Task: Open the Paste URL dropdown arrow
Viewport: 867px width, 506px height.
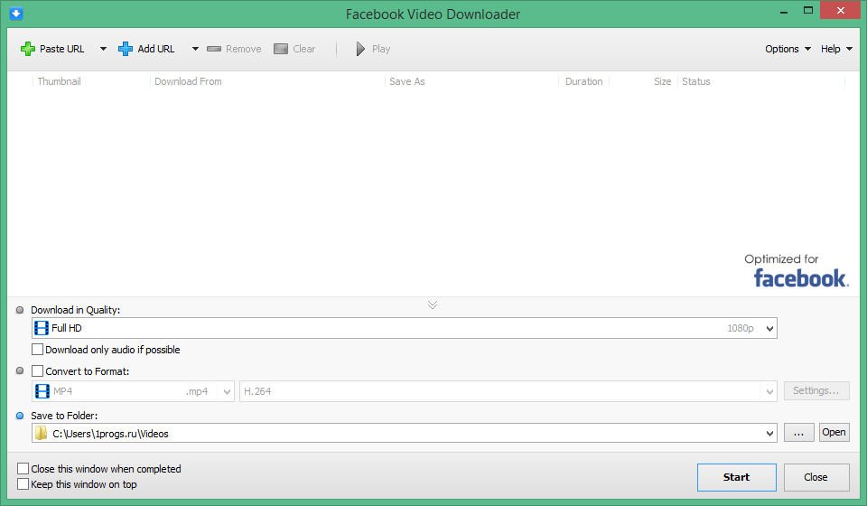Action: pos(103,49)
